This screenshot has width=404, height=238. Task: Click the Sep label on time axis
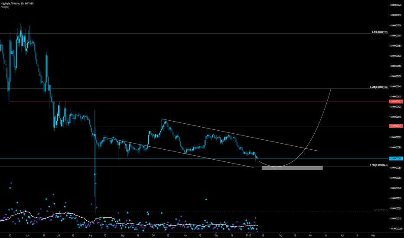point(122,235)
